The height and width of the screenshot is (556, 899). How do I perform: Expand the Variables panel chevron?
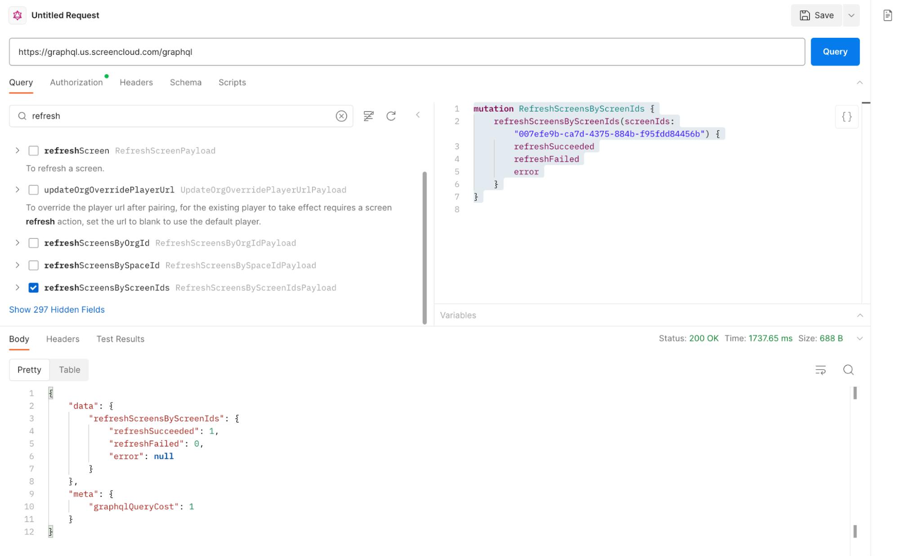pyautogui.click(x=860, y=315)
